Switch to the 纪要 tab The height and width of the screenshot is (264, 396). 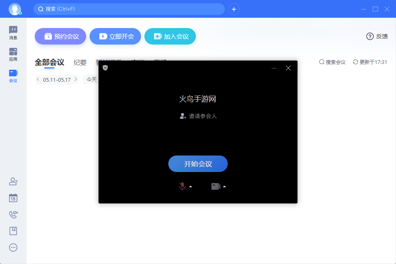(80, 62)
